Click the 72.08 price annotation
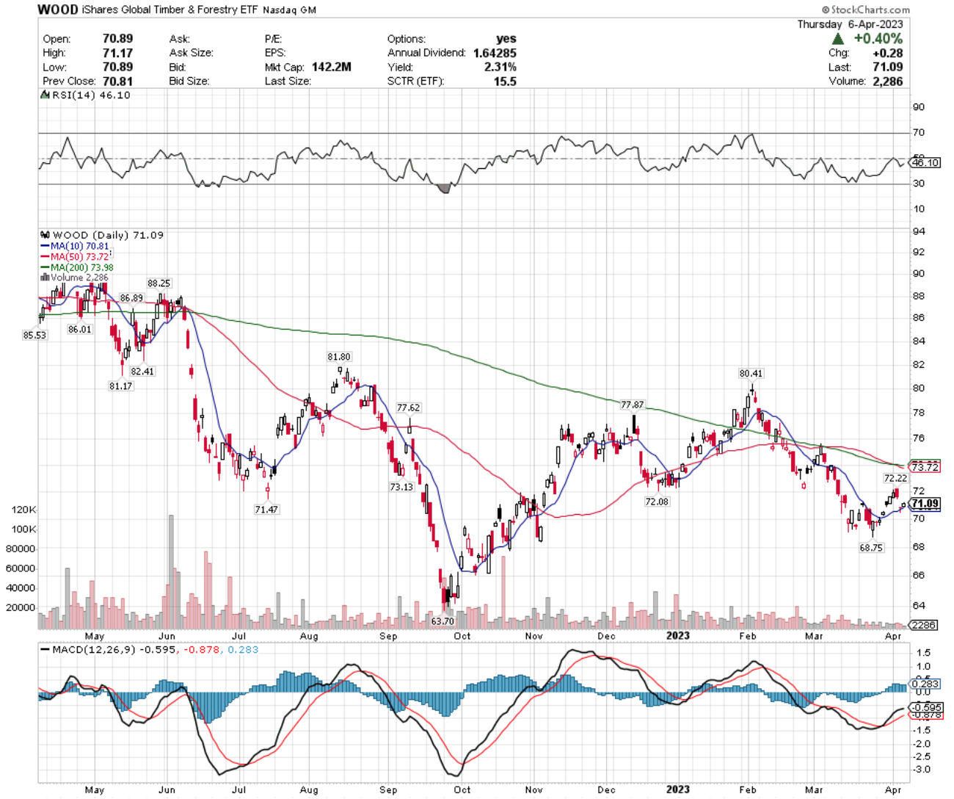This screenshot has height=799, width=954. point(657,502)
